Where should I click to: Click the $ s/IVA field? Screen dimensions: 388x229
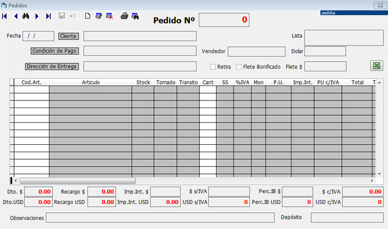[229, 192]
